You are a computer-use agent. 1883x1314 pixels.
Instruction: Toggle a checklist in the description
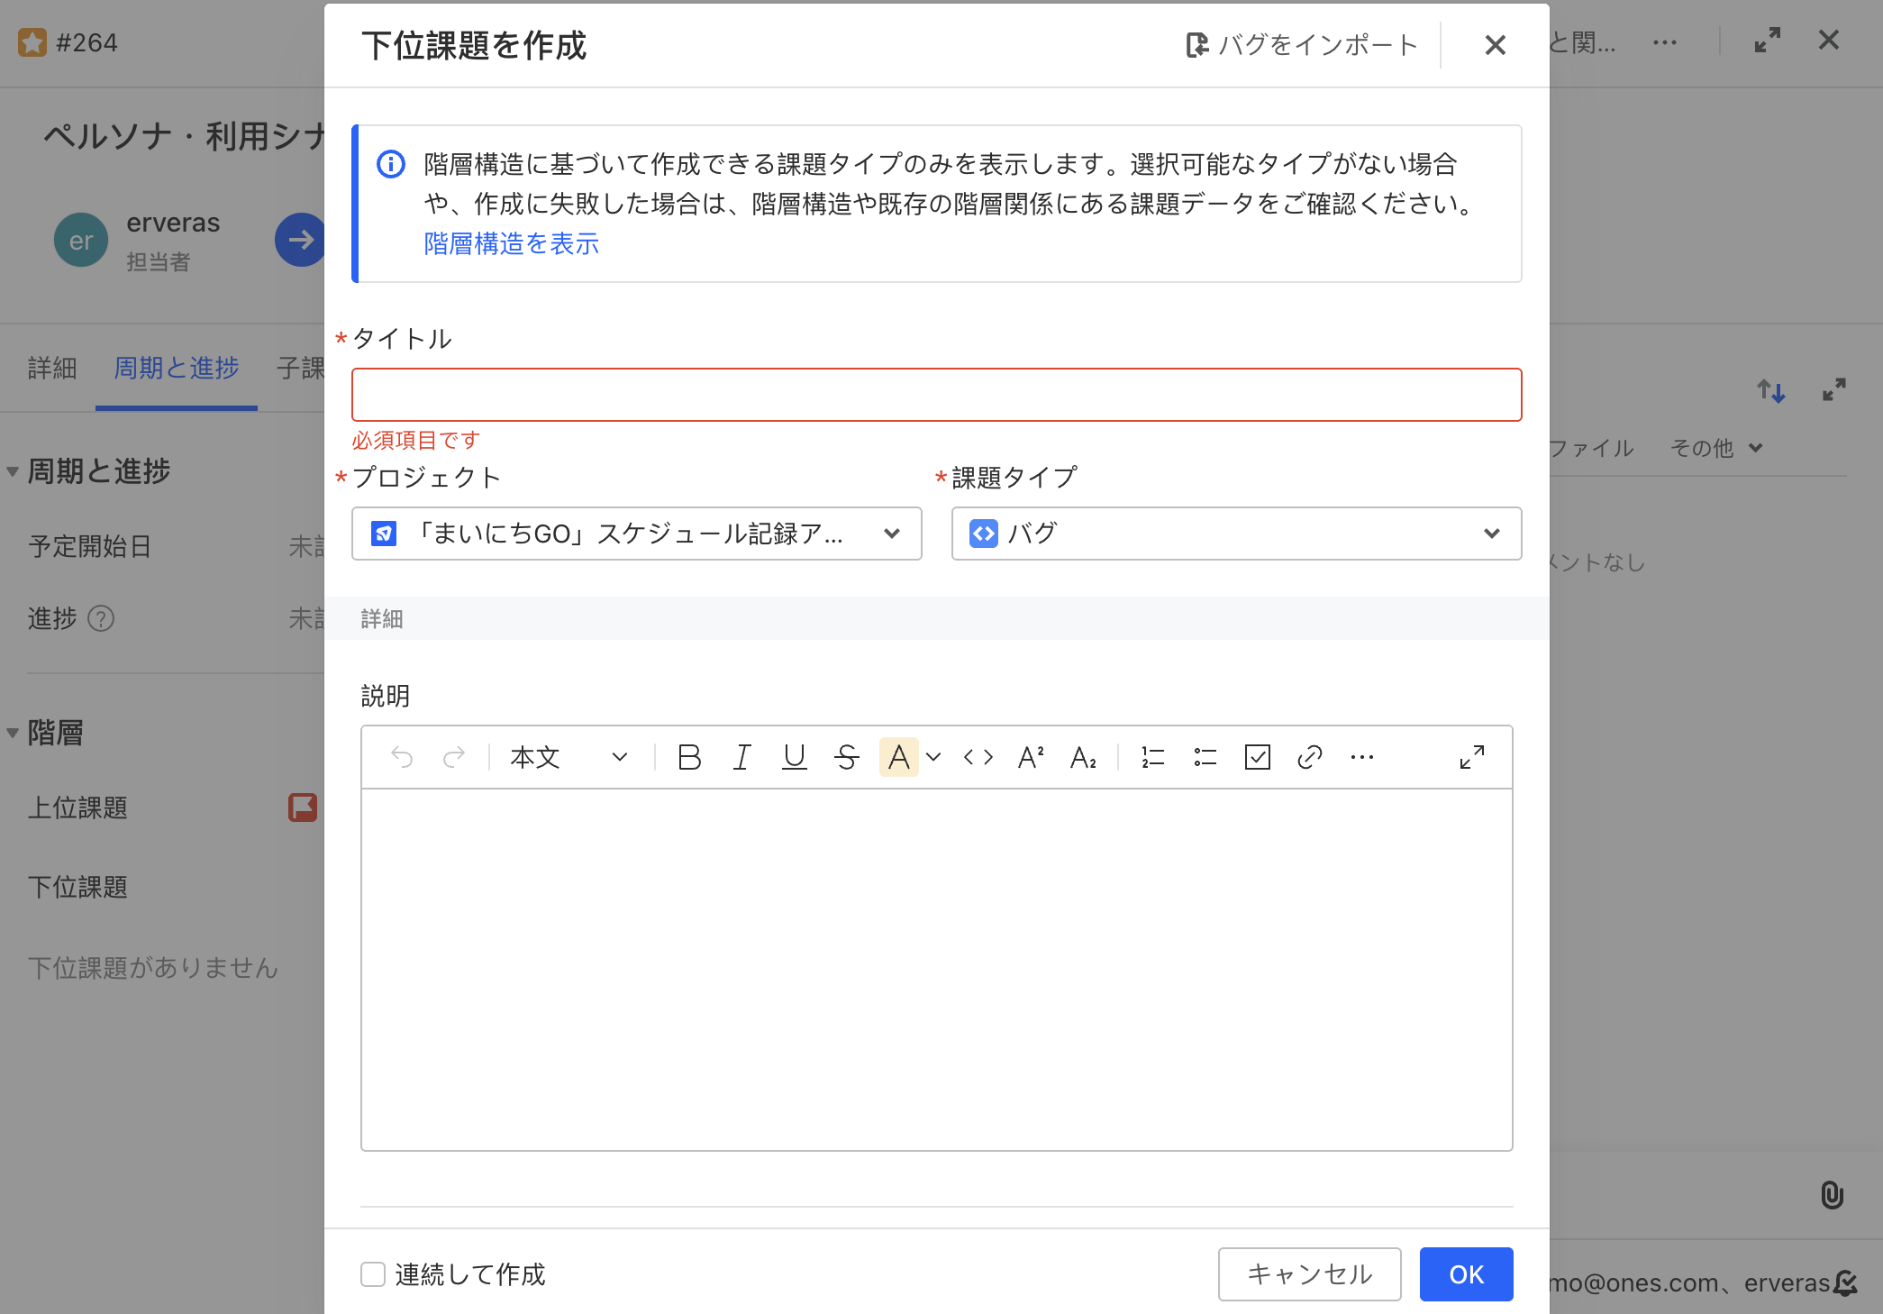pos(1257,757)
